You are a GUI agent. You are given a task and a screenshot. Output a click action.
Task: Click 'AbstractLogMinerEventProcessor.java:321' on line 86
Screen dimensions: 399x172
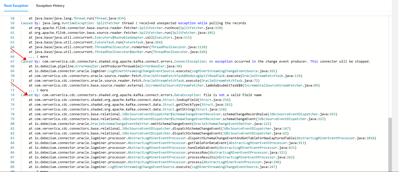coord(247,152)
